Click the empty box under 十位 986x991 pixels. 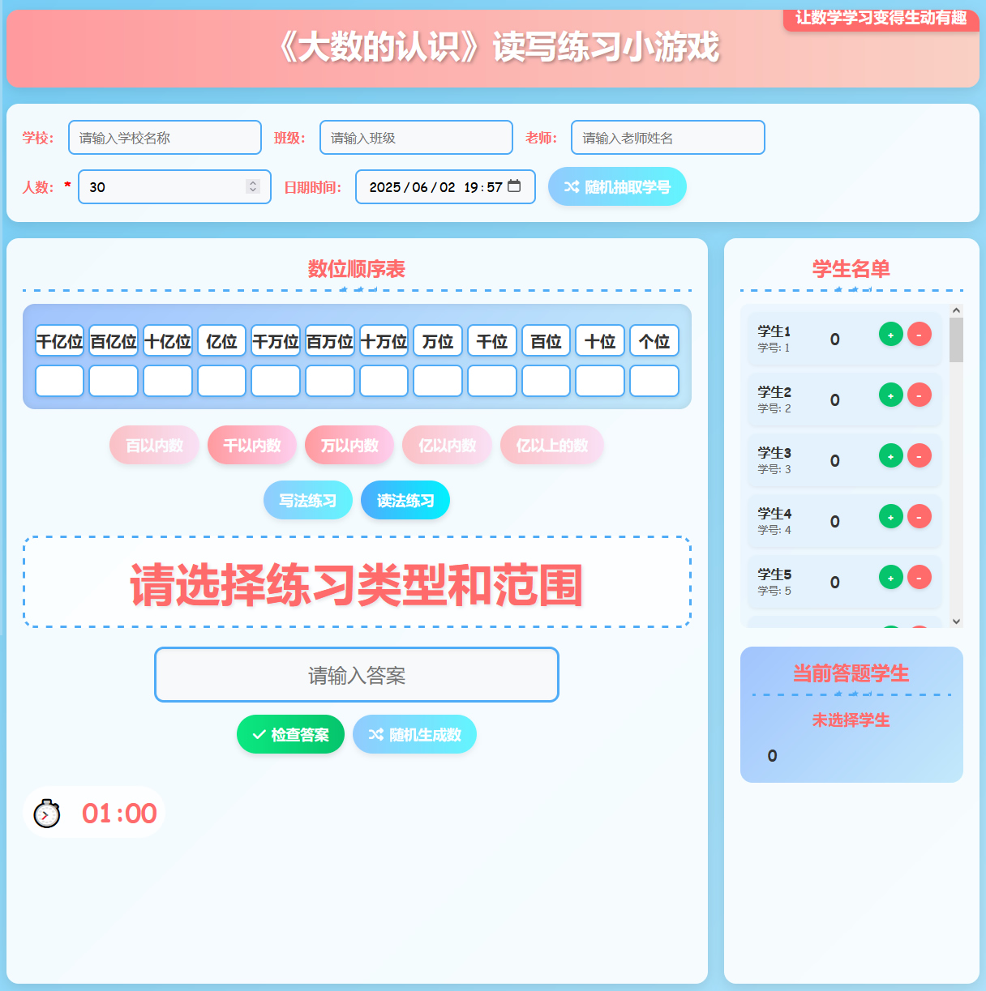(600, 381)
